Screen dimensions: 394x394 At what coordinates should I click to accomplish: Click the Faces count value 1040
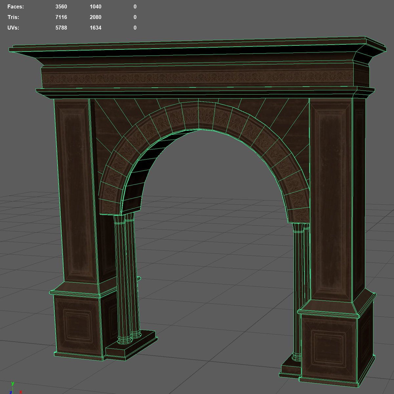[96, 7]
